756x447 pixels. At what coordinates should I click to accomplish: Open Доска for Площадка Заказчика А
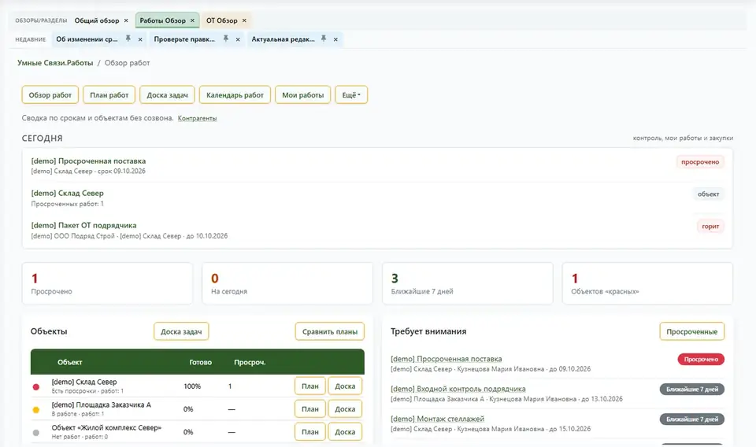345,409
